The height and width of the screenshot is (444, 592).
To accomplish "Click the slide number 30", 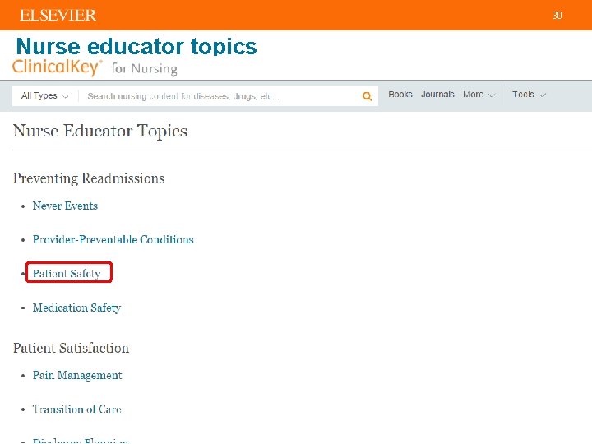I will click(x=557, y=15).
